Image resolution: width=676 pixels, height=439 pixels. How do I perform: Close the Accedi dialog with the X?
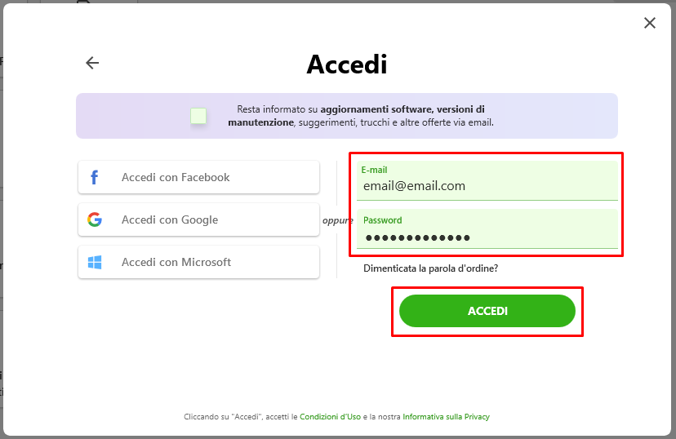coord(650,23)
